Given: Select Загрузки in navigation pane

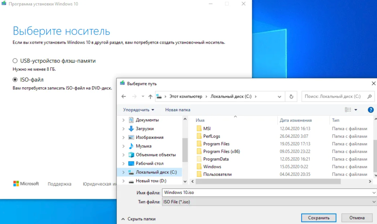Looking at the screenshot, I should 145,129.
